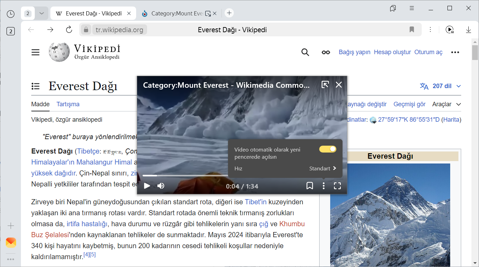Click the Bağış yapın link
479x267 pixels.
(x=355, y=52)
